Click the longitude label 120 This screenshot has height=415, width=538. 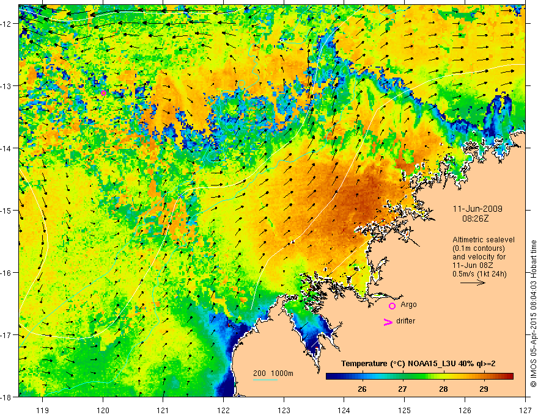[x=103, y=410]
